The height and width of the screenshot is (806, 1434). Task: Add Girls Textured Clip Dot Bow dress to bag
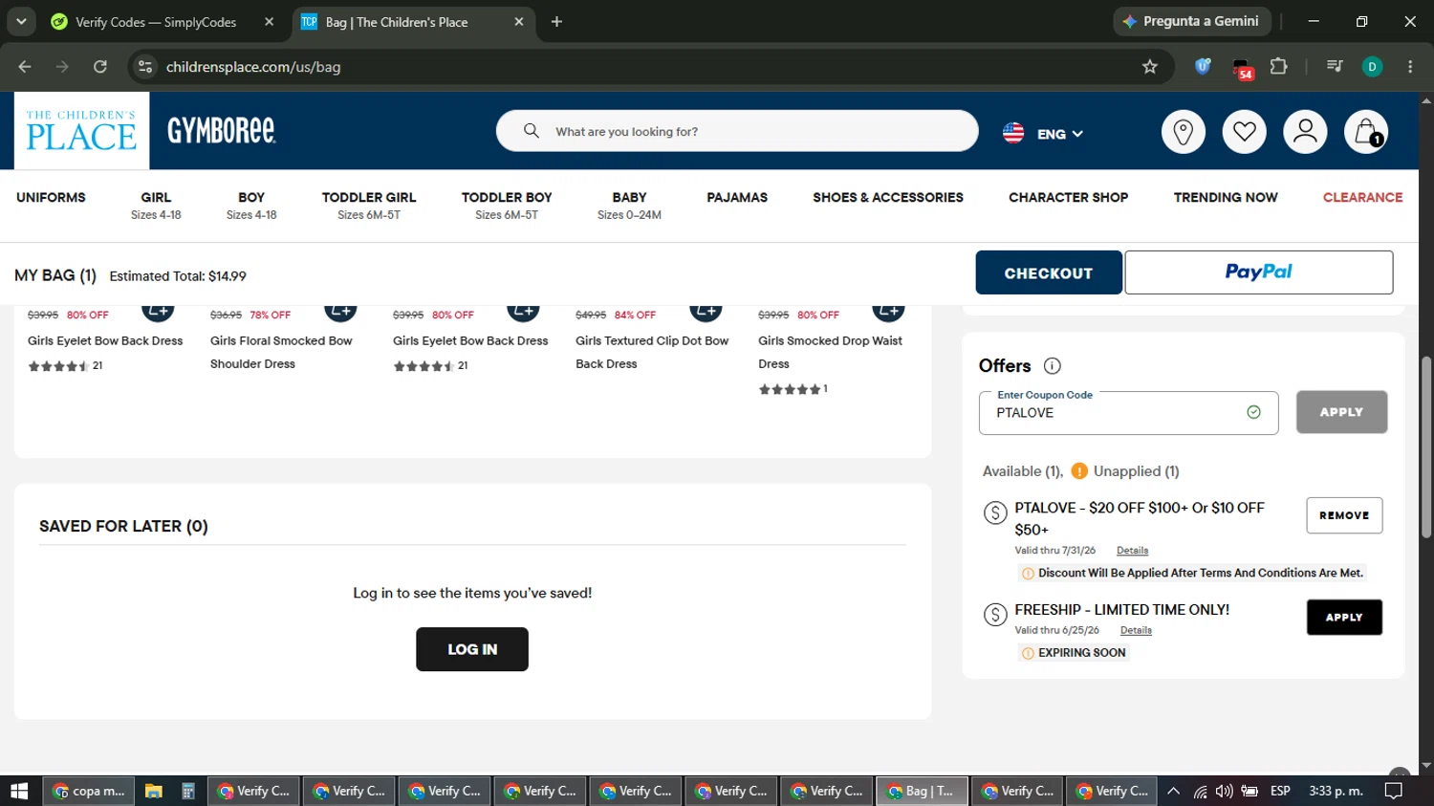click(706, 311)
